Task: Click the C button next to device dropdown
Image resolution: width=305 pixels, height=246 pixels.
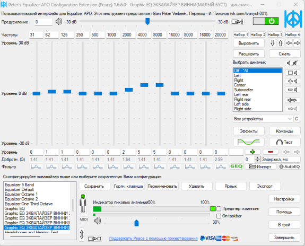Action: click(x=297, y=119)
